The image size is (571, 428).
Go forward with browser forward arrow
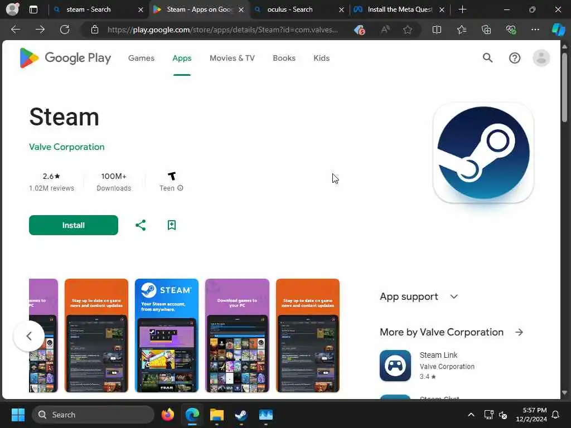[40, 30]
